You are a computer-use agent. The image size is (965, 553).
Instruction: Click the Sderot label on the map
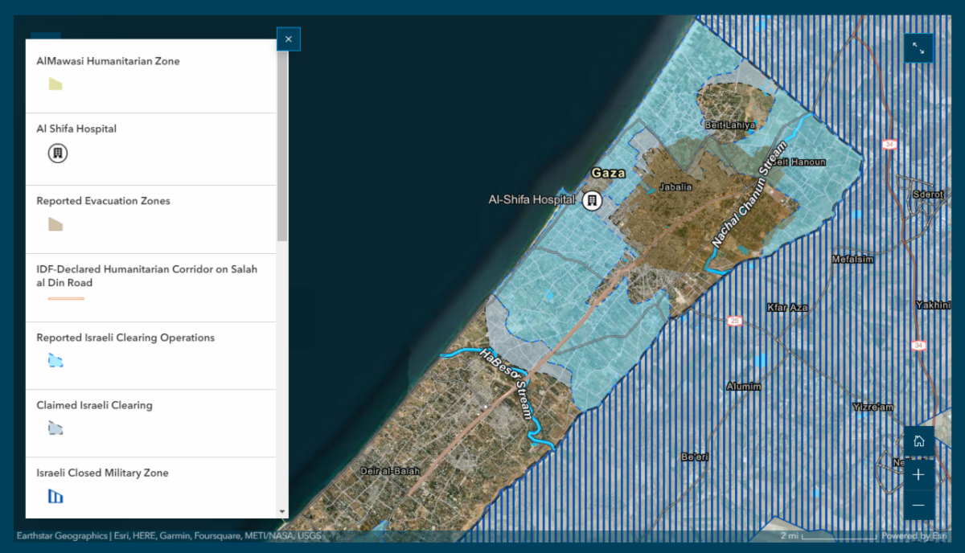click(x=927, y=195)
